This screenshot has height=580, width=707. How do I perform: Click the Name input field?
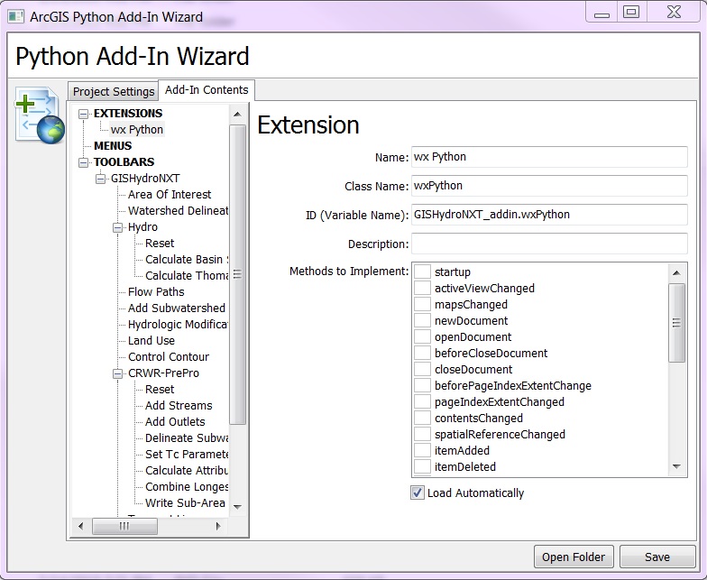(x=549, y=157)
